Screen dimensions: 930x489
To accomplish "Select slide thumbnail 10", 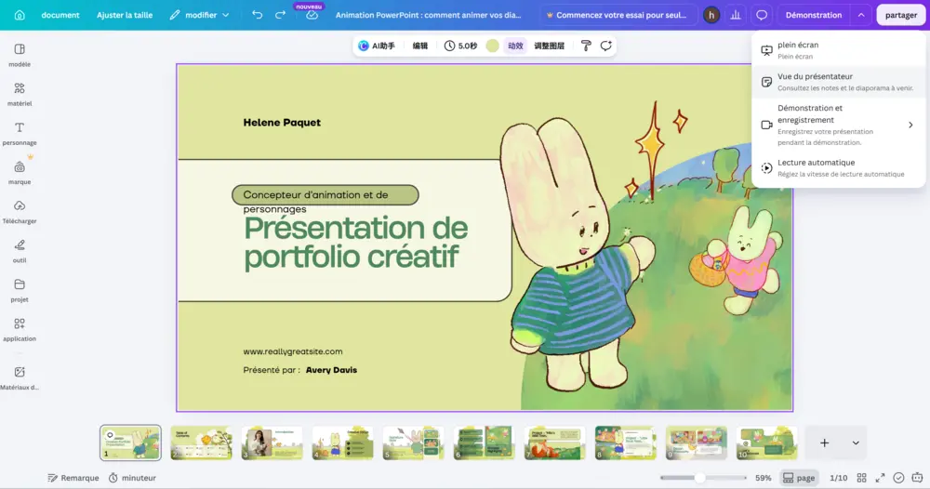I will pyautogui.click(x=767, y=443).
